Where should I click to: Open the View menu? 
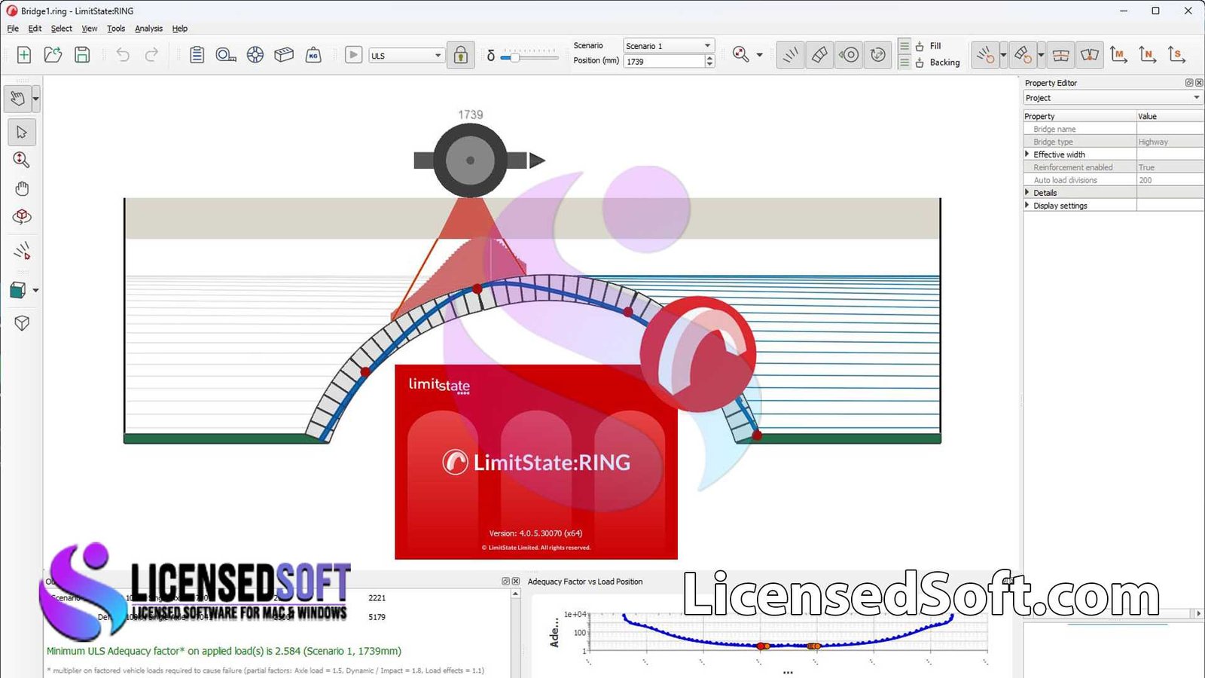tap(90, 29)
